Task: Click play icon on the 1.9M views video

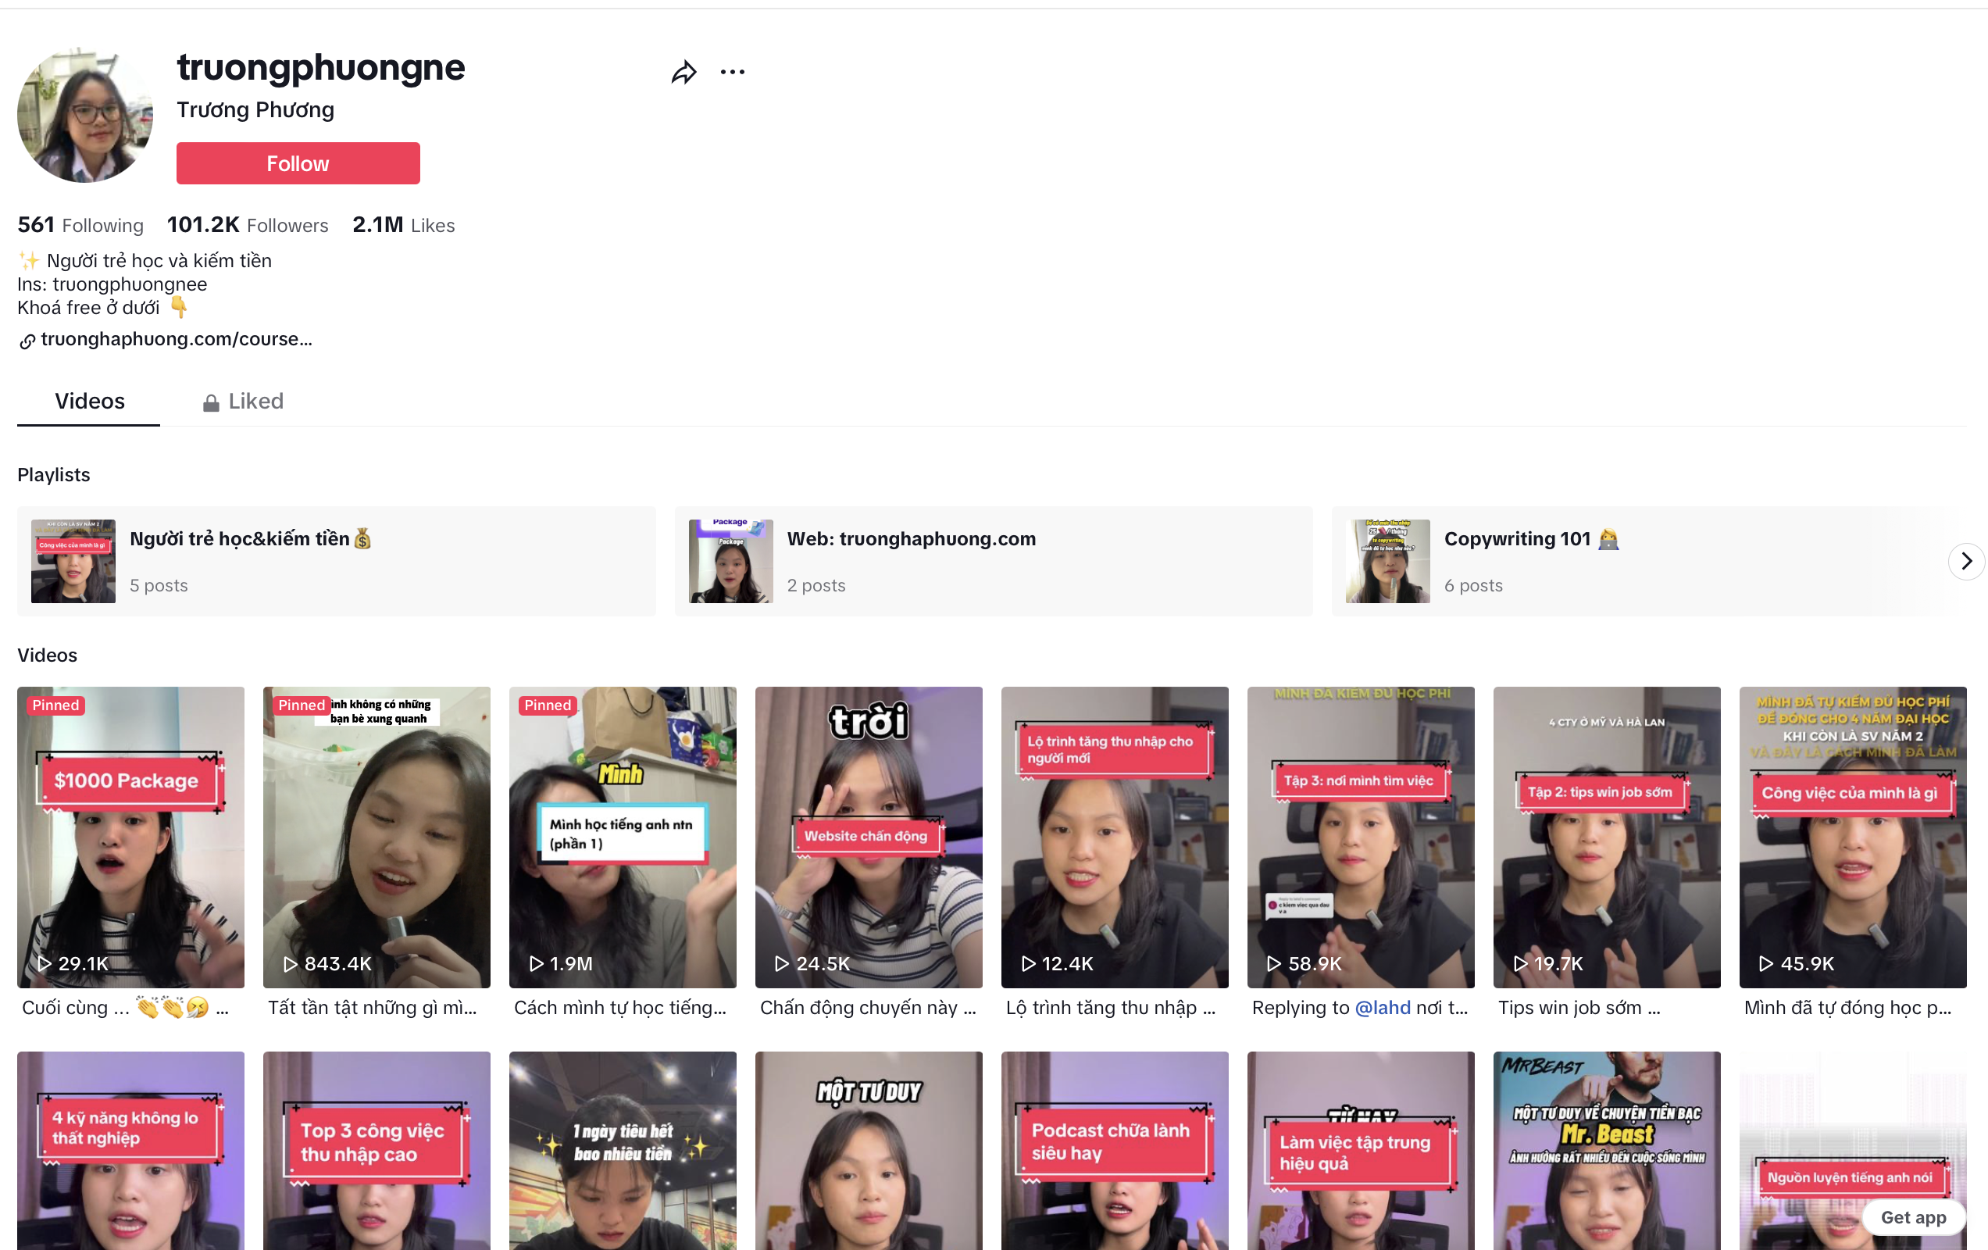Action: coord(537,963)
